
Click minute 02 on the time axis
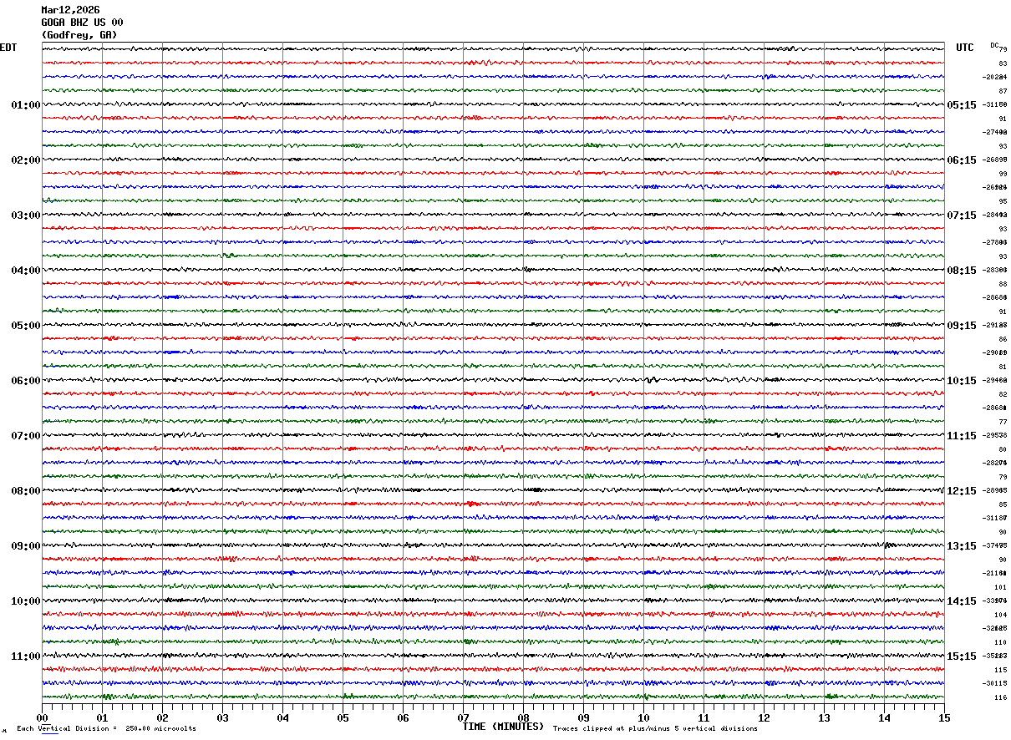pyautogui.click(x=162, y=717)
